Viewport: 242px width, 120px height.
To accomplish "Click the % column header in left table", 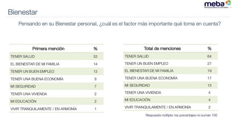I will tap(96, 49).
